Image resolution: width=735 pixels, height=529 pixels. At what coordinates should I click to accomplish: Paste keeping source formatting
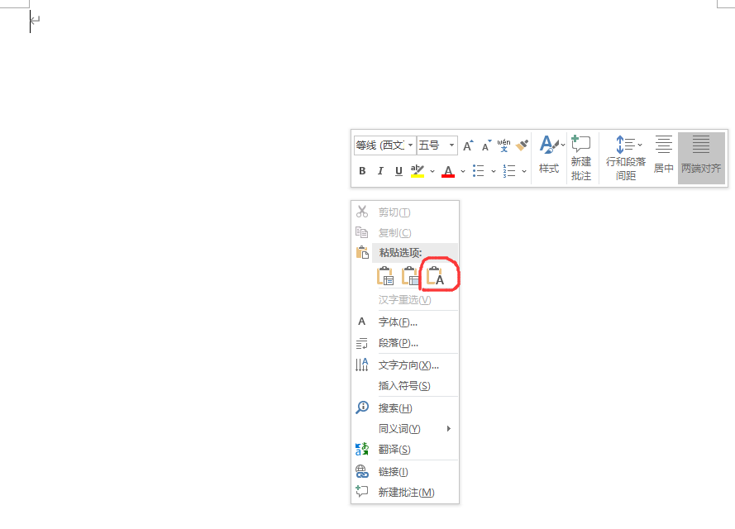[x=385, y=276]
